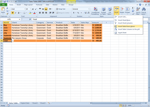Click the Decrease Decimal icon

pos(88,13)
